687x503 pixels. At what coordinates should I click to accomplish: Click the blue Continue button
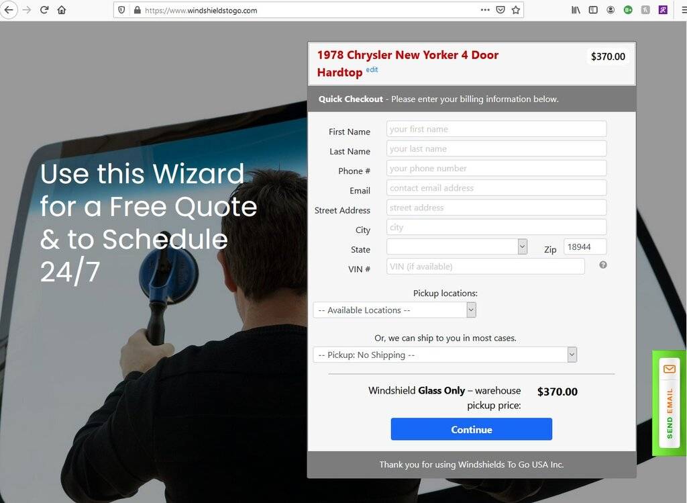click(x=472, y=429)
